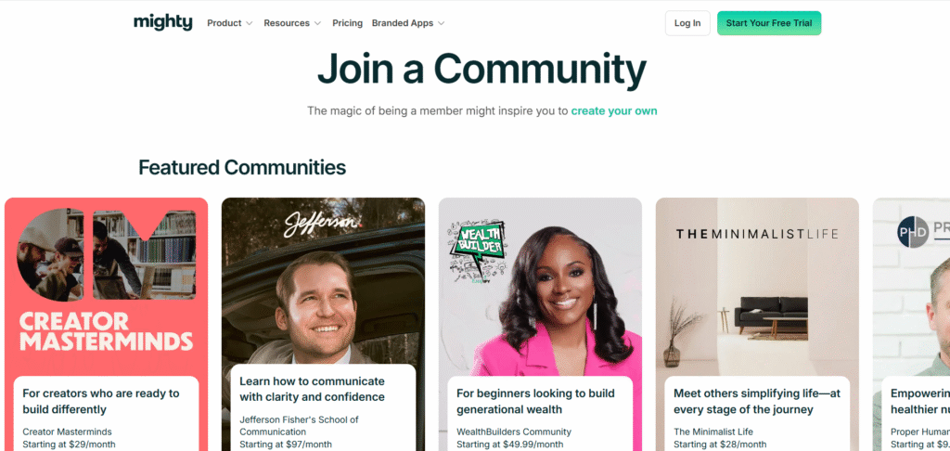Click the mighty logo in the header

[x=163, y=22]
